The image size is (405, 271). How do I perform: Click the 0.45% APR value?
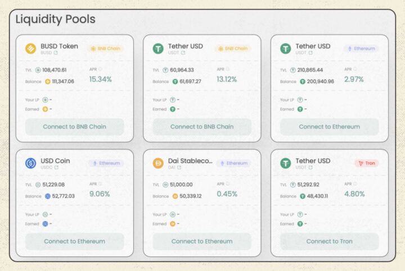tap(227, 194)
